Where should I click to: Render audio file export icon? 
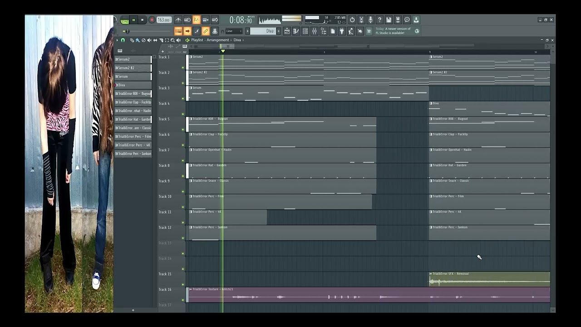tap(398, 20)
